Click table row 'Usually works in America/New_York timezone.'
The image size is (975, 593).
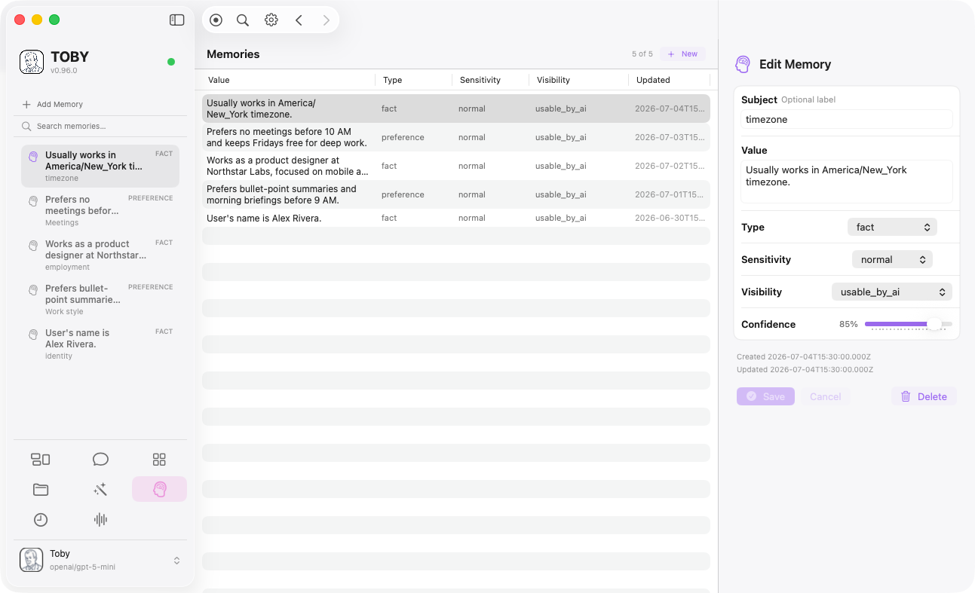point(456,109)
